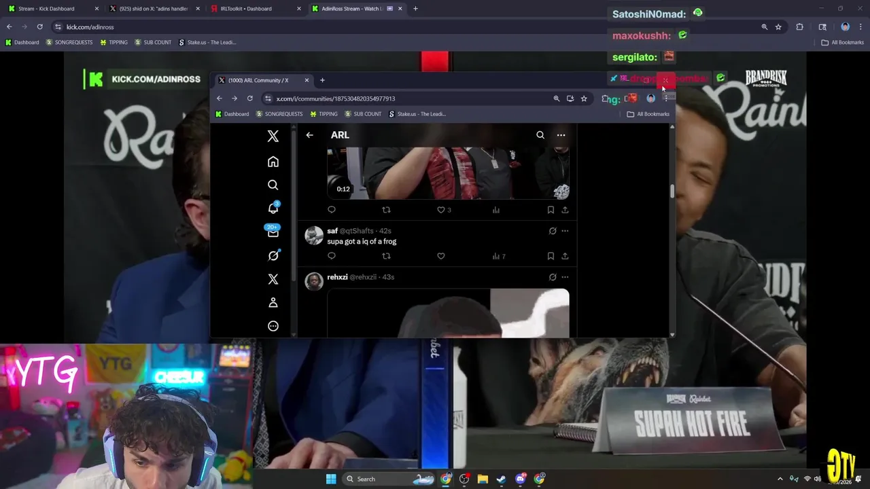
Task: Switch to IRLToolkit Dashboard tab
Action: click(254, 9)
